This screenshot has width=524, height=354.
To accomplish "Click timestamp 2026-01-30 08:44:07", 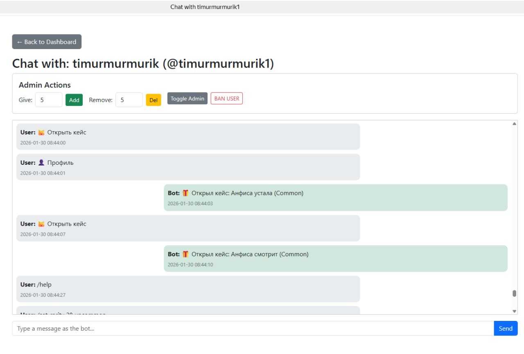I will click(x=43, y=234).
